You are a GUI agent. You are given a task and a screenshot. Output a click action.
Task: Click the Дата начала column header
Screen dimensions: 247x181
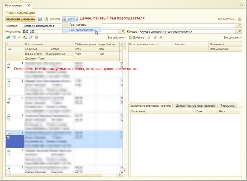point(225,44)
